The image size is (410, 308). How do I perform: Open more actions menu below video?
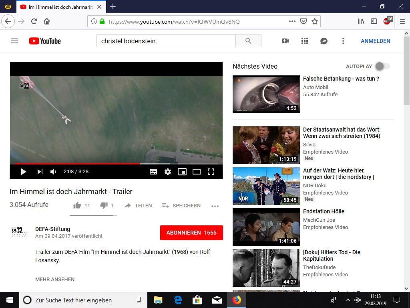click(215, 206)
